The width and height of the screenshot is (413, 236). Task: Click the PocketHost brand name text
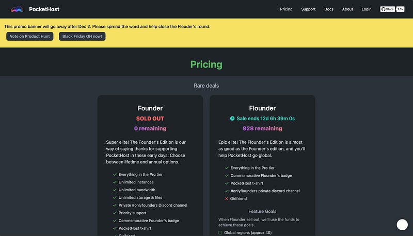coord(44,9)
